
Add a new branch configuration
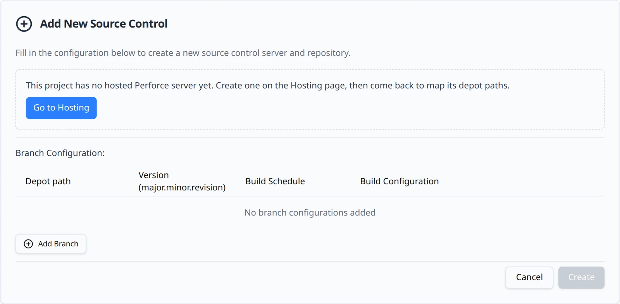point(51,244)
